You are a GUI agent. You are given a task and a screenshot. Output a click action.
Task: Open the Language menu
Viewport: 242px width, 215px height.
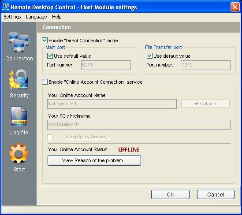37,17
